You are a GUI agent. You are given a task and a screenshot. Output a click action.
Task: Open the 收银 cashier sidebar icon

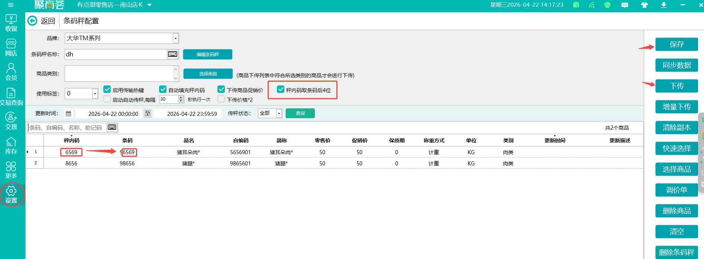coord(11,23)
